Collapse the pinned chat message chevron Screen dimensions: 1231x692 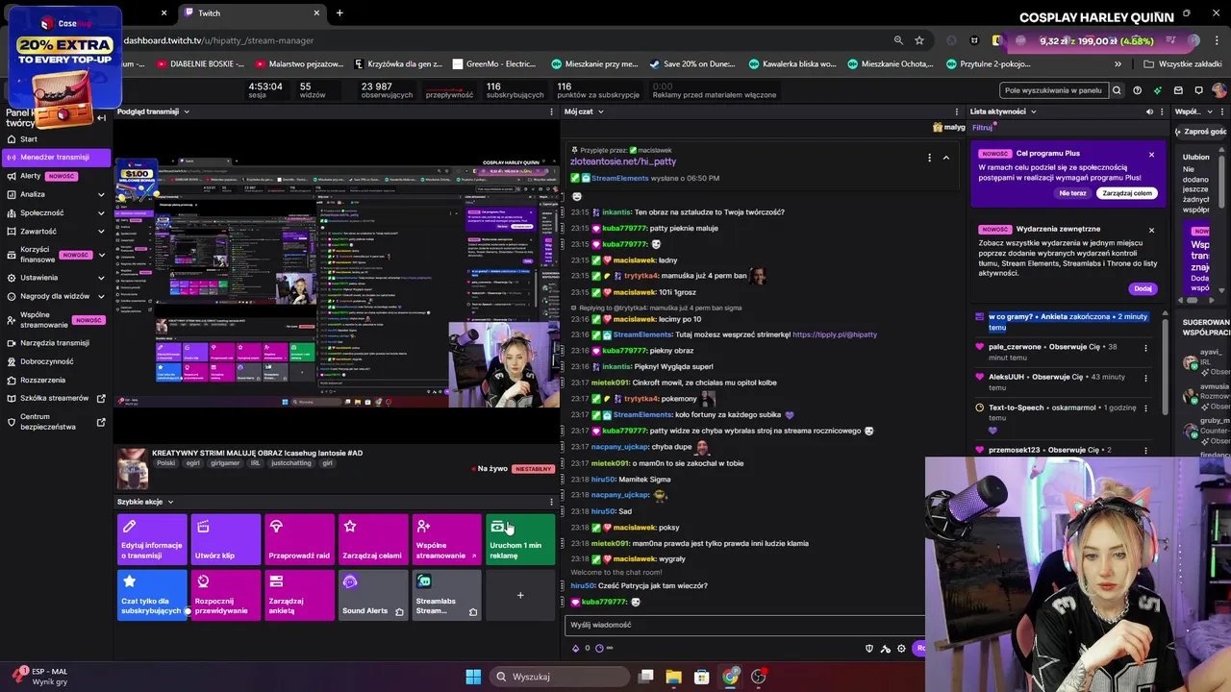(945, 158)
